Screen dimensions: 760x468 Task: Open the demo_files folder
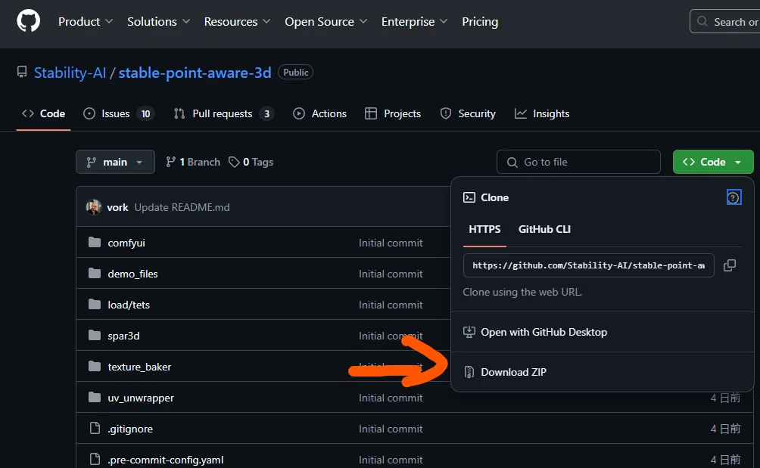tap(132, 274)
